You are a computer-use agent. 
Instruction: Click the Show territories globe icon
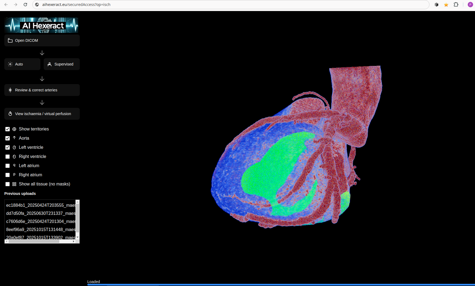click(14, 129)
